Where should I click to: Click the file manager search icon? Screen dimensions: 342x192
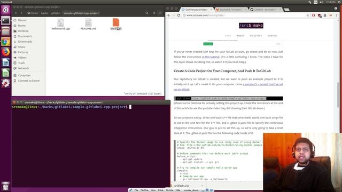[147, 13]
